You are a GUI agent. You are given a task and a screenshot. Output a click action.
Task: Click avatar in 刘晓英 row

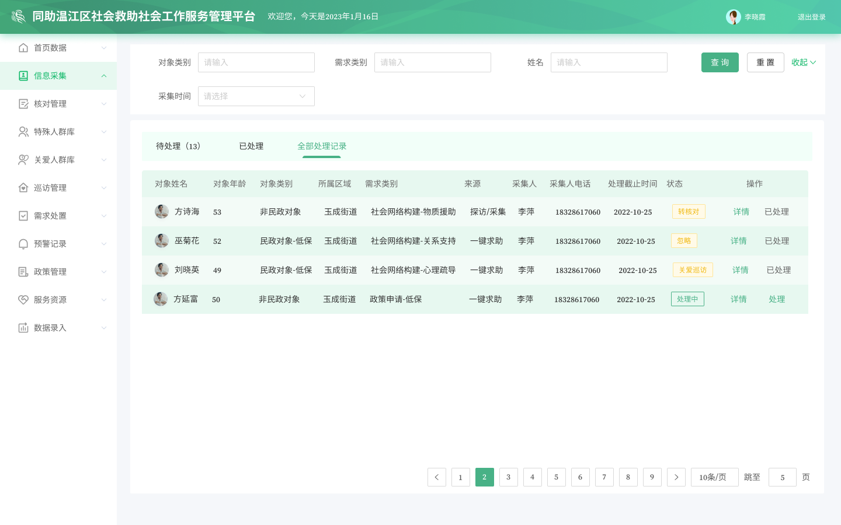click(162, 270)
